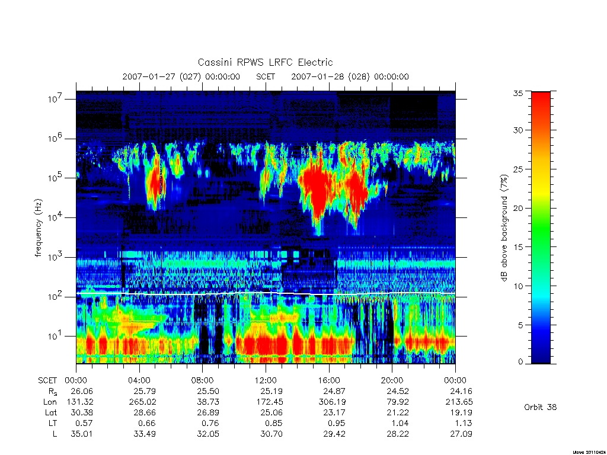Click the LT value '1.13'
Viewport: 607px width, 455px height.
click(x=464, y=423)
